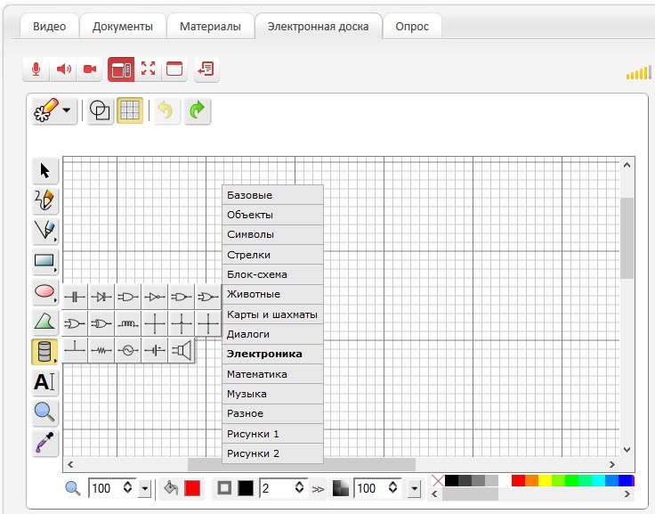Image resolution: width=655 pixels, height=514 pixels.
Task: Open the zoom percentage dropdown
Action: click(144, 488)
